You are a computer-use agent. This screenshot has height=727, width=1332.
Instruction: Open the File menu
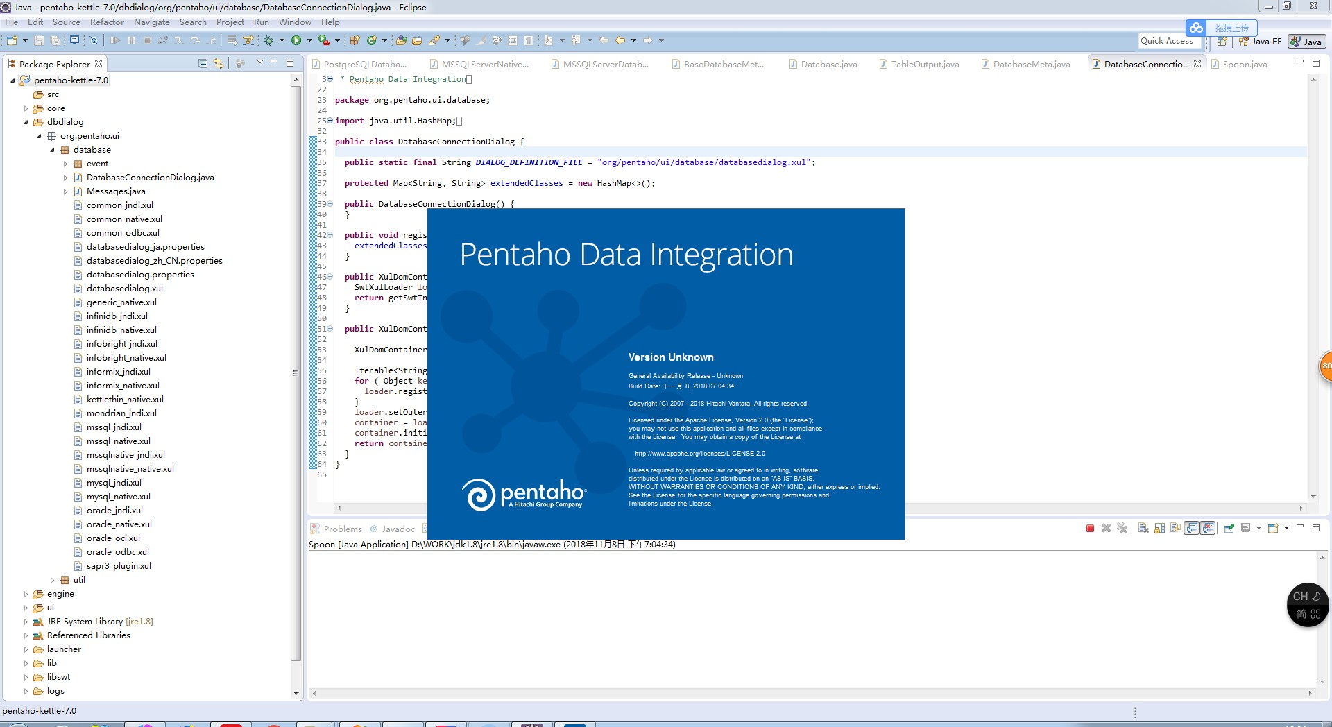pos(11,22)
